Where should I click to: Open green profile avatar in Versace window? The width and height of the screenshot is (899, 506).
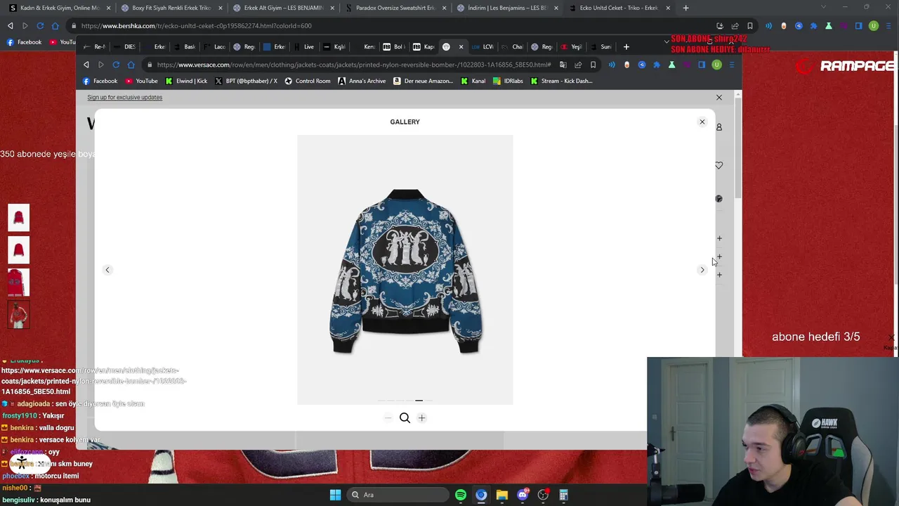pyautogui.click(x=716, y=65)
